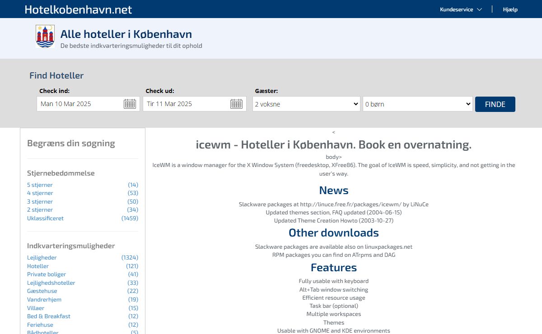The height and width of the screenshot is (334, 542).
Task: Filter by 2 stjerner
Action: pyautogui.click(x=40, y=210)
